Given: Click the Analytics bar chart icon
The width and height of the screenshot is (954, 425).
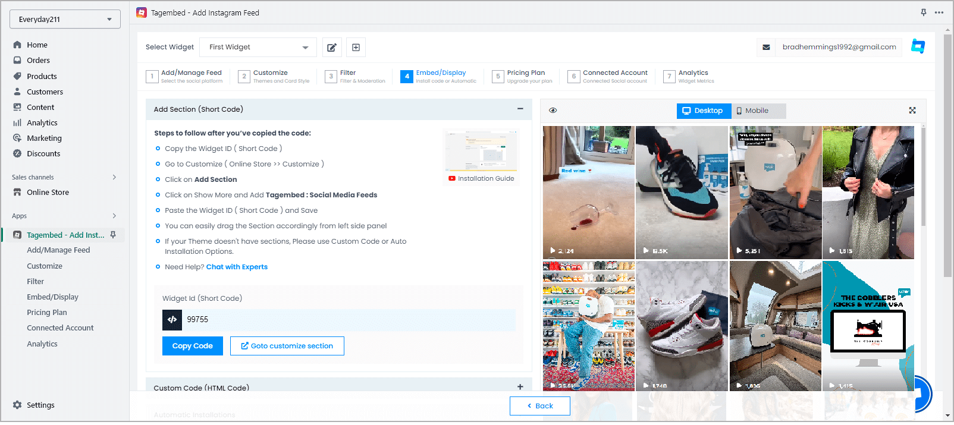Looking at the screenshot, I should (17, 122).
